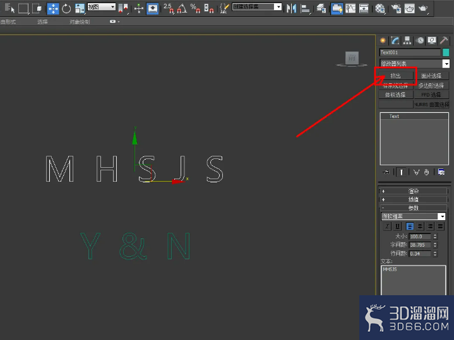This screenshot has height=340, width=454.
Task: Open Render Setup dialog
Action: (x=396, y=8)
